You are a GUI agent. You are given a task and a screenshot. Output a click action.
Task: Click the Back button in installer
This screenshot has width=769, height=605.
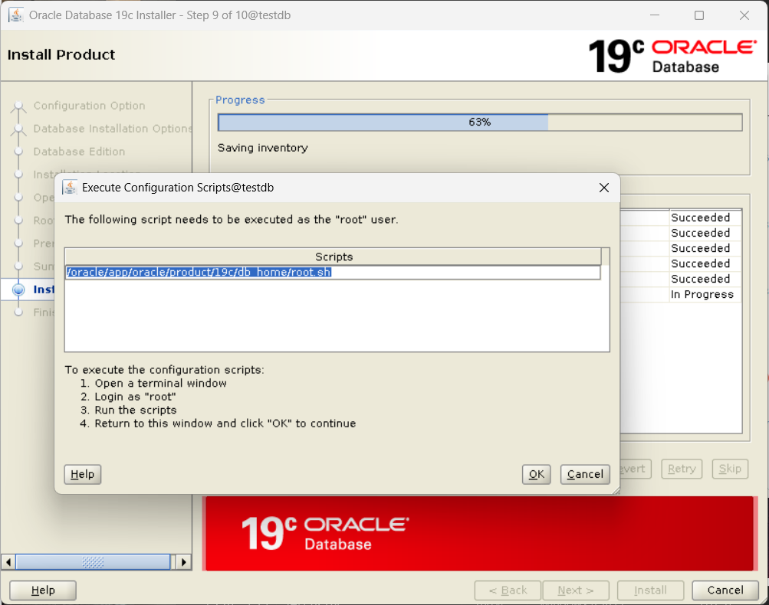click(508, 590)
